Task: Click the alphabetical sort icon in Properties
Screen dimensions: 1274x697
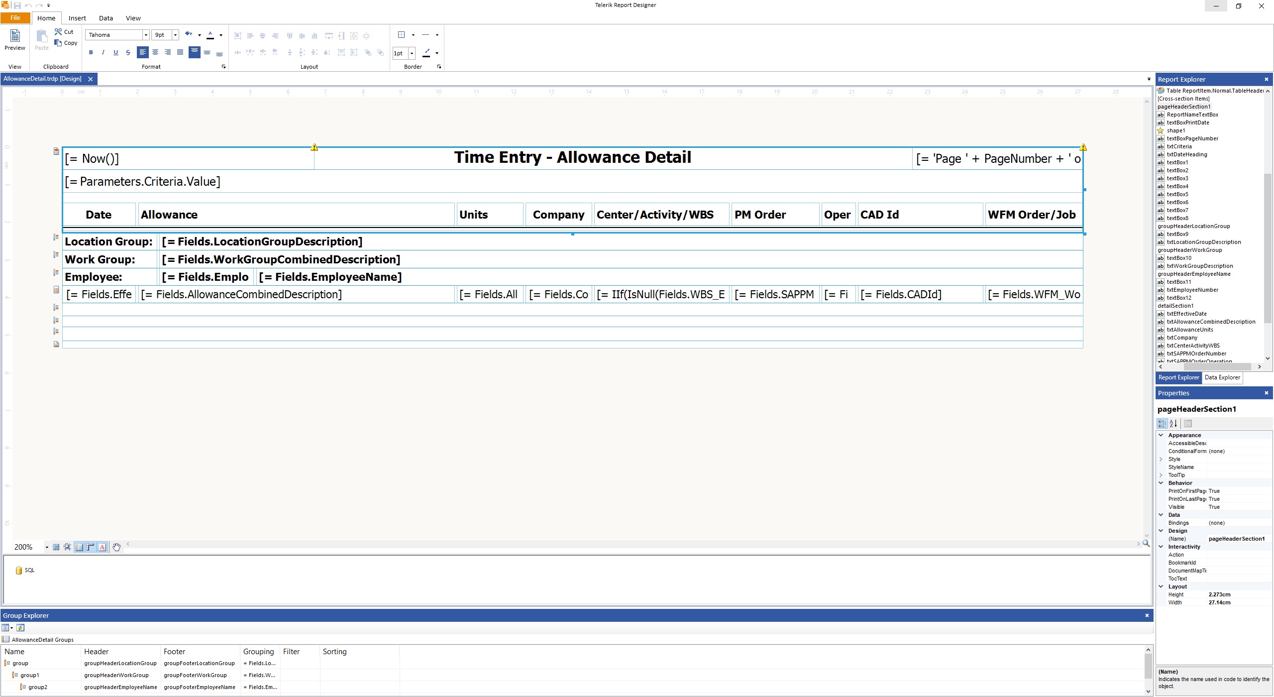Action: (x=1173, y=424)
